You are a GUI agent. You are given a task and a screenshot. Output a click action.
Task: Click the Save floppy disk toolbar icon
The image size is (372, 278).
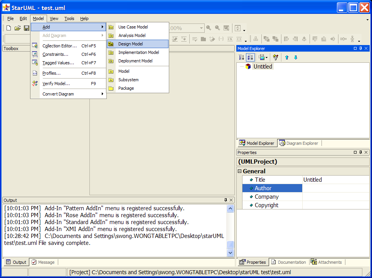click(x=27, y=28)
